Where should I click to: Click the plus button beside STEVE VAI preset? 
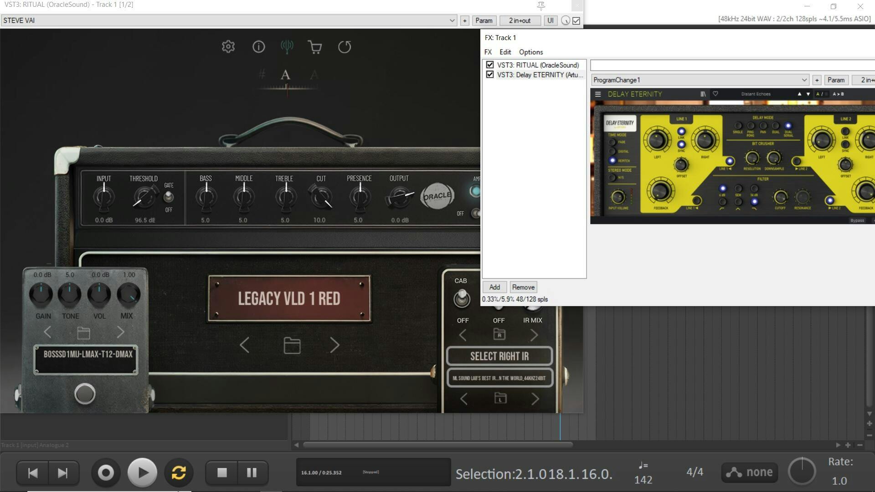[464, 20]
